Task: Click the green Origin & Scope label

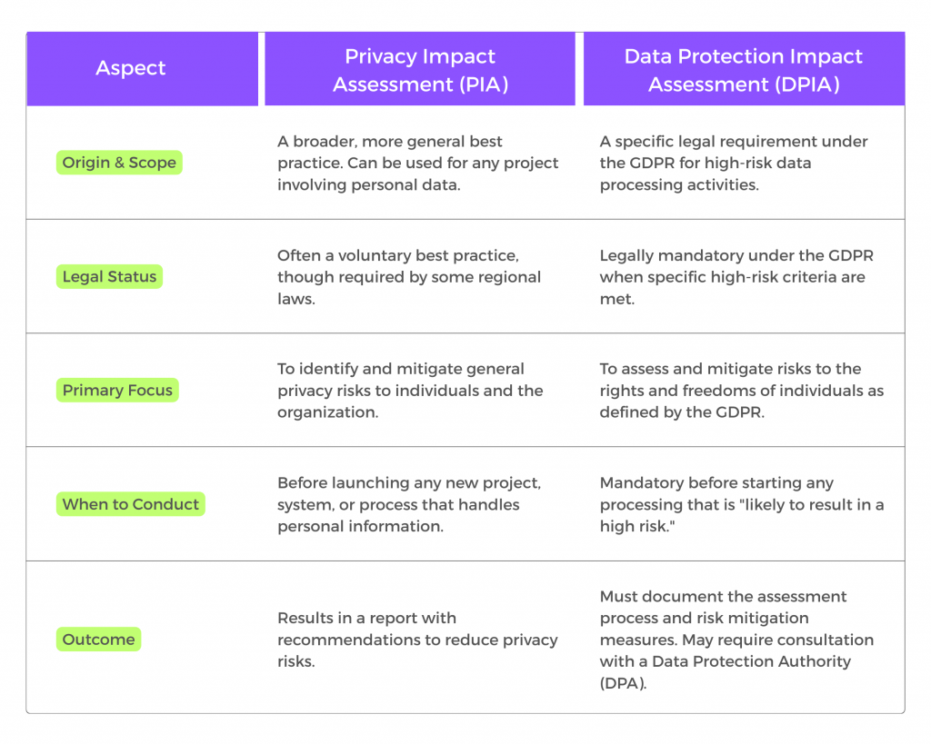Action: click(119, 164)
